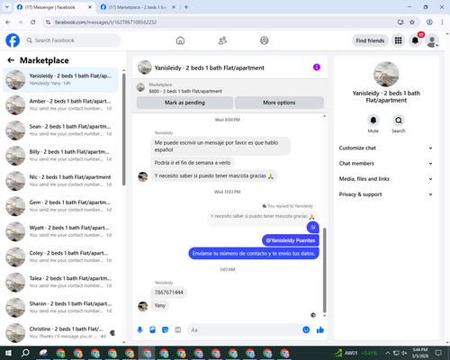The height and width of the screenshot is (360, 450).
Task: Go to the Home feed icon
Action: [x=180, y=40]
